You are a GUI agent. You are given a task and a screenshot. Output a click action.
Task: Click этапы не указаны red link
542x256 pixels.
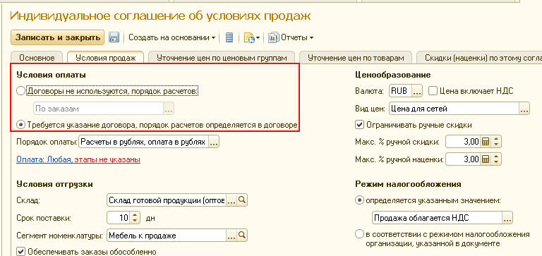107,159
